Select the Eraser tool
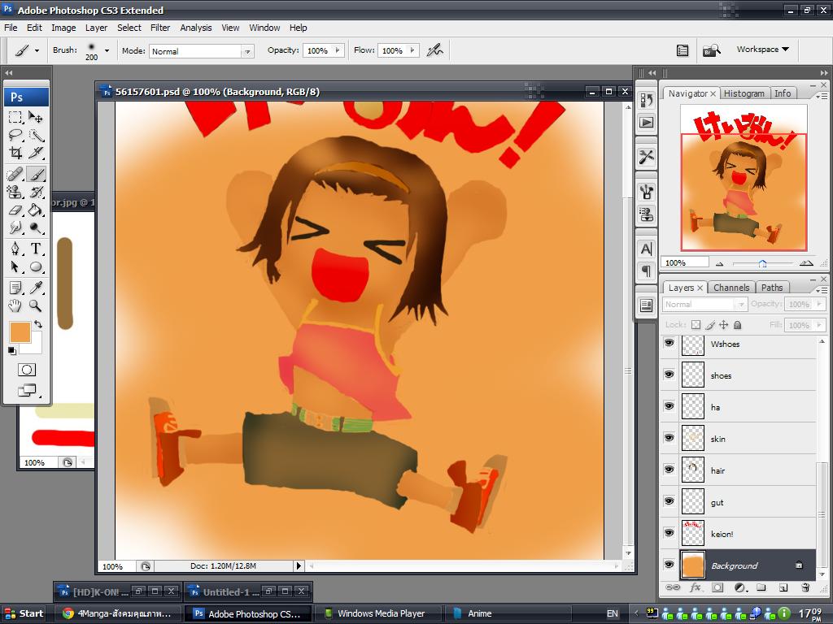The image size is (833, 624). [x=15, y=210]
